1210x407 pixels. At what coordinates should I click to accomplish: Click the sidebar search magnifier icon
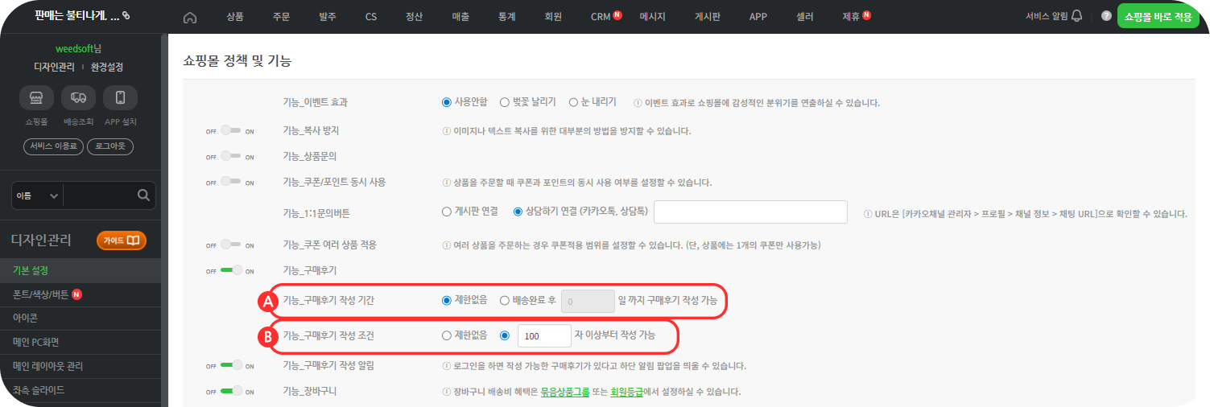[x=143, y=195]
